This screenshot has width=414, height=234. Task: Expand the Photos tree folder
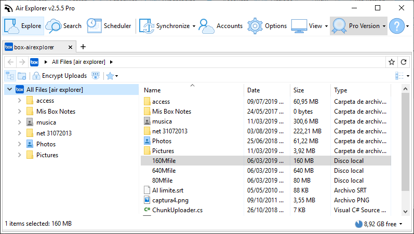tap(19, 144)
